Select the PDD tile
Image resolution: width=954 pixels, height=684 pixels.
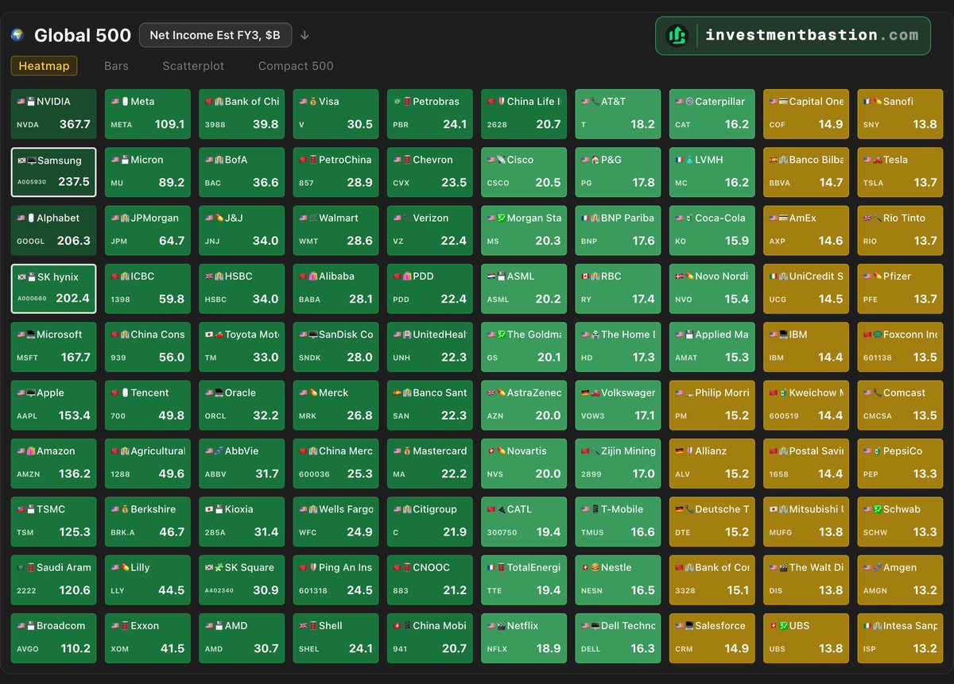click(430, 288)
